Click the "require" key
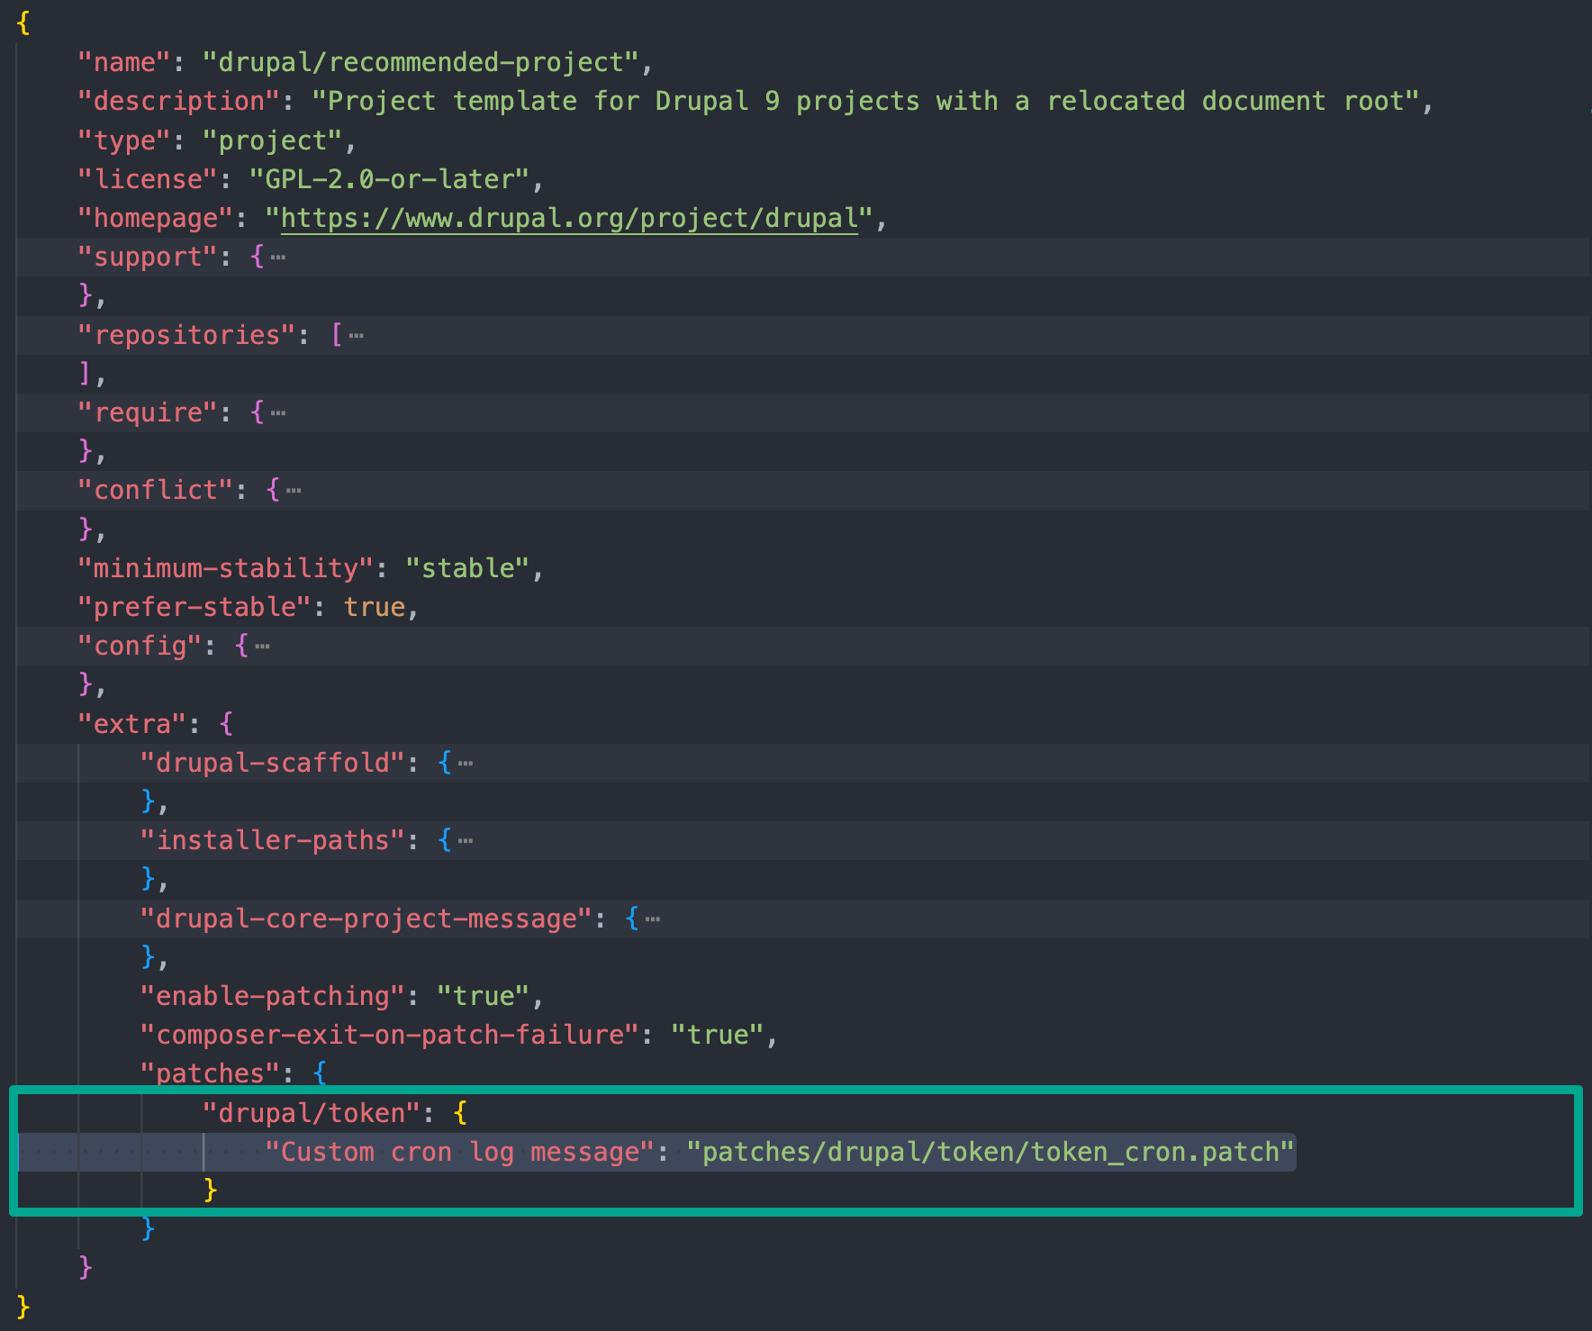Screen dimensions: 1592x1331 point(148,413)
